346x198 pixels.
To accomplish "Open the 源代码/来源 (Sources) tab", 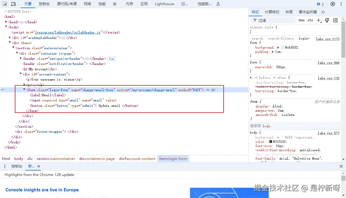I will 67,4.
